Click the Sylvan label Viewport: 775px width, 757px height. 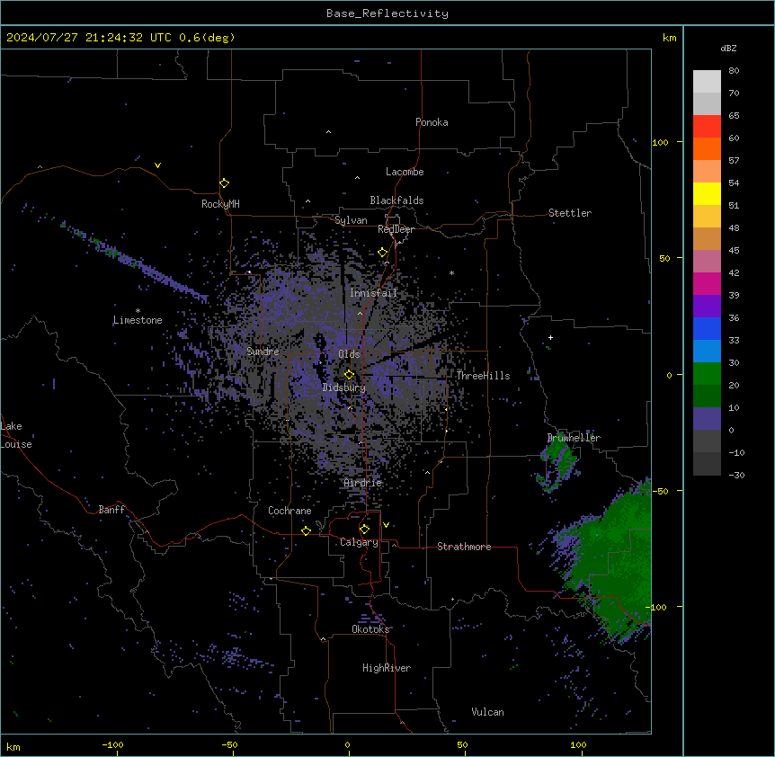(x=351, y=220)
